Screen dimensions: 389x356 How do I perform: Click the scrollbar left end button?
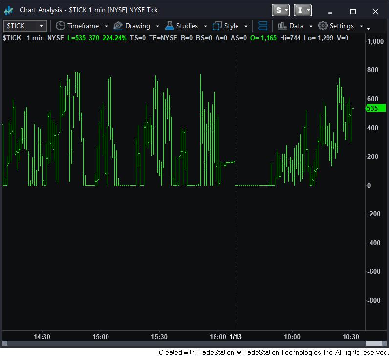pyautogui.click(x=5, y=343)
